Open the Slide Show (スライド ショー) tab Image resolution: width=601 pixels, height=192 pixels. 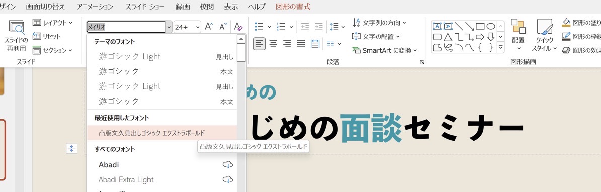click(145, 7)
